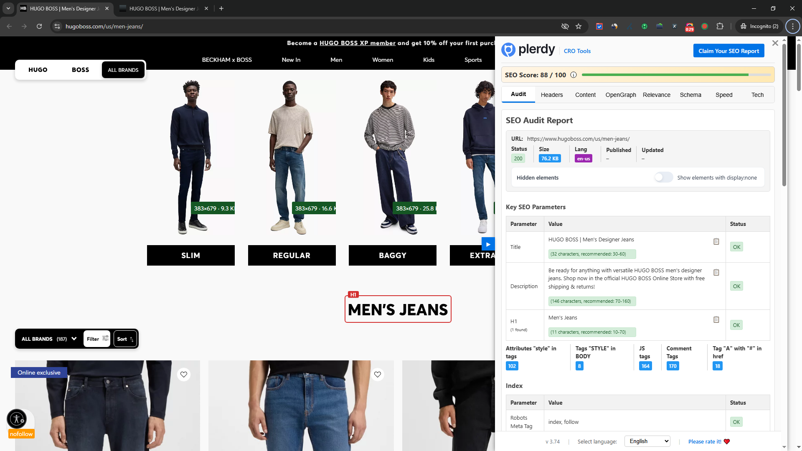Select the BOSS brand option
The image size is (802, 451).
[x=80, y=70]
